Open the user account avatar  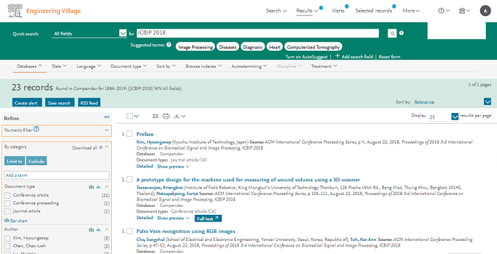click(x=485, y=11)
